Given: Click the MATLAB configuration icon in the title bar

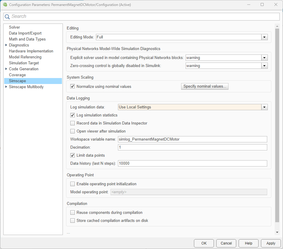Looking at the screenshot, I should [5, 5].
